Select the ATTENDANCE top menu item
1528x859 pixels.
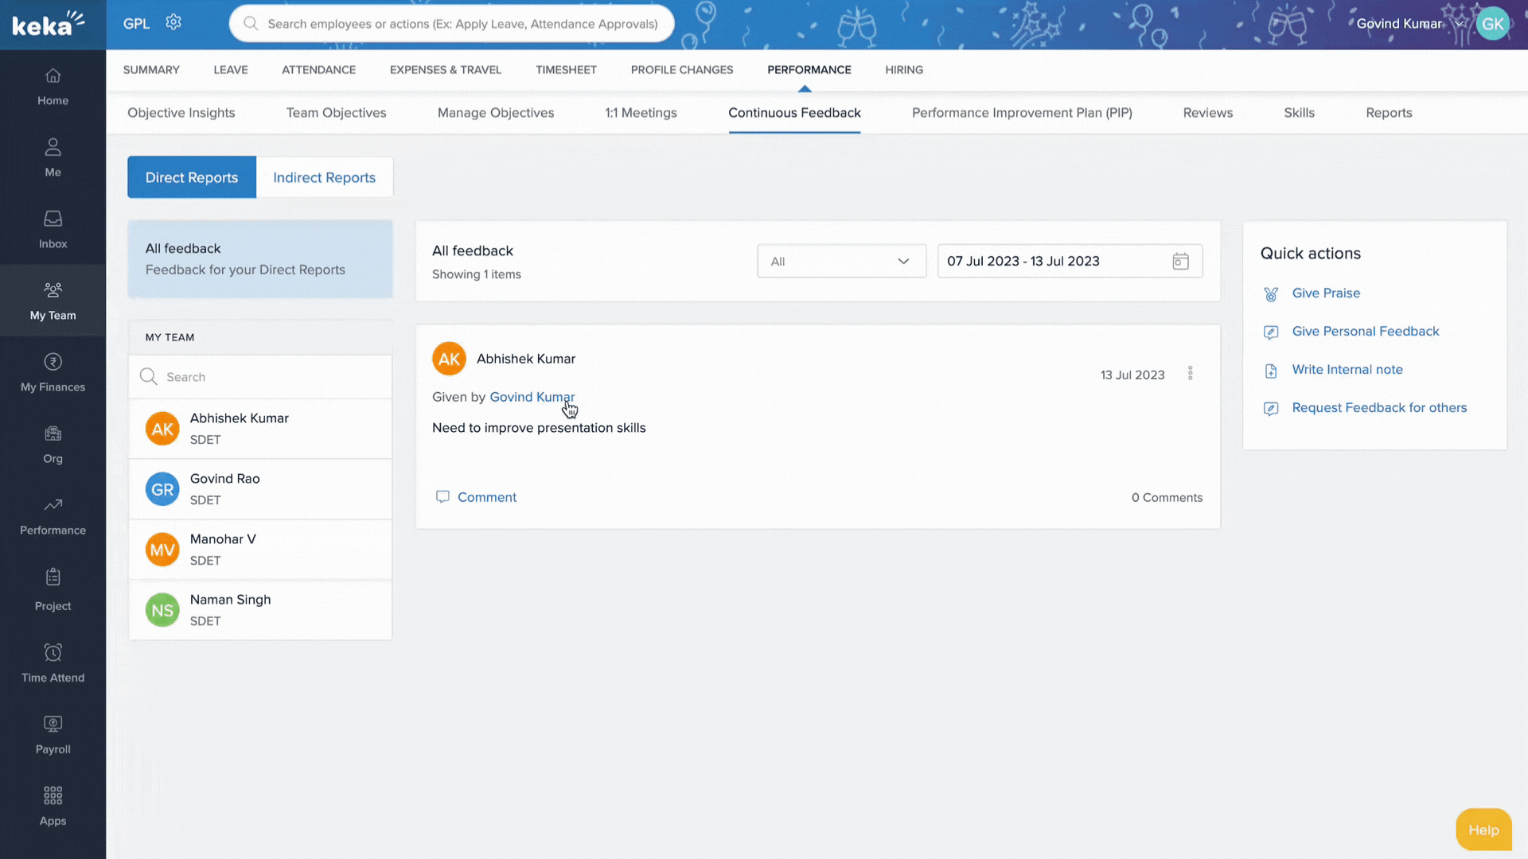(x=318, y=70)
